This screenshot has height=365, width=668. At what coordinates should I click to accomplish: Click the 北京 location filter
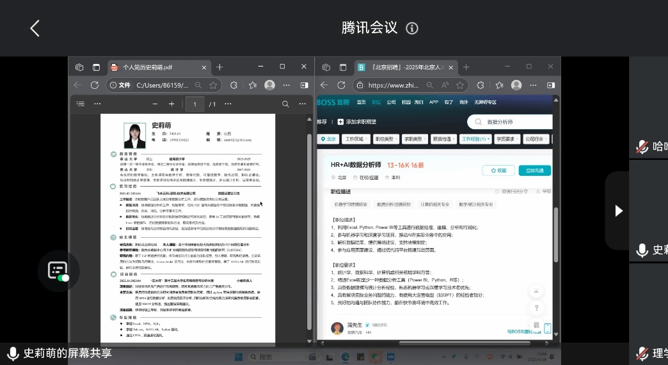click(328, 139)
